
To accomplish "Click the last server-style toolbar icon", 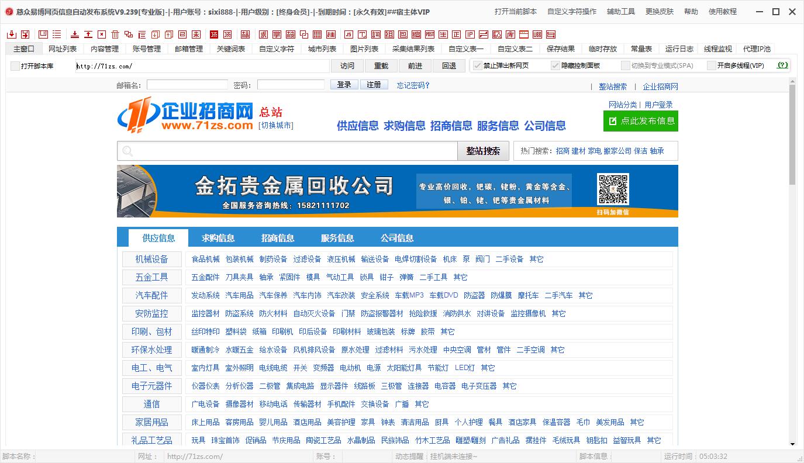I will (x=551, y=34).
